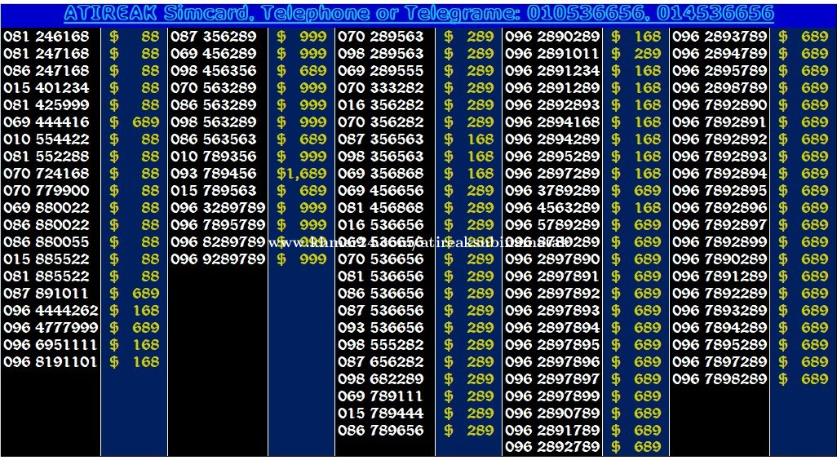
Task: Click number 093 789456
Action: tap(214, 174)
